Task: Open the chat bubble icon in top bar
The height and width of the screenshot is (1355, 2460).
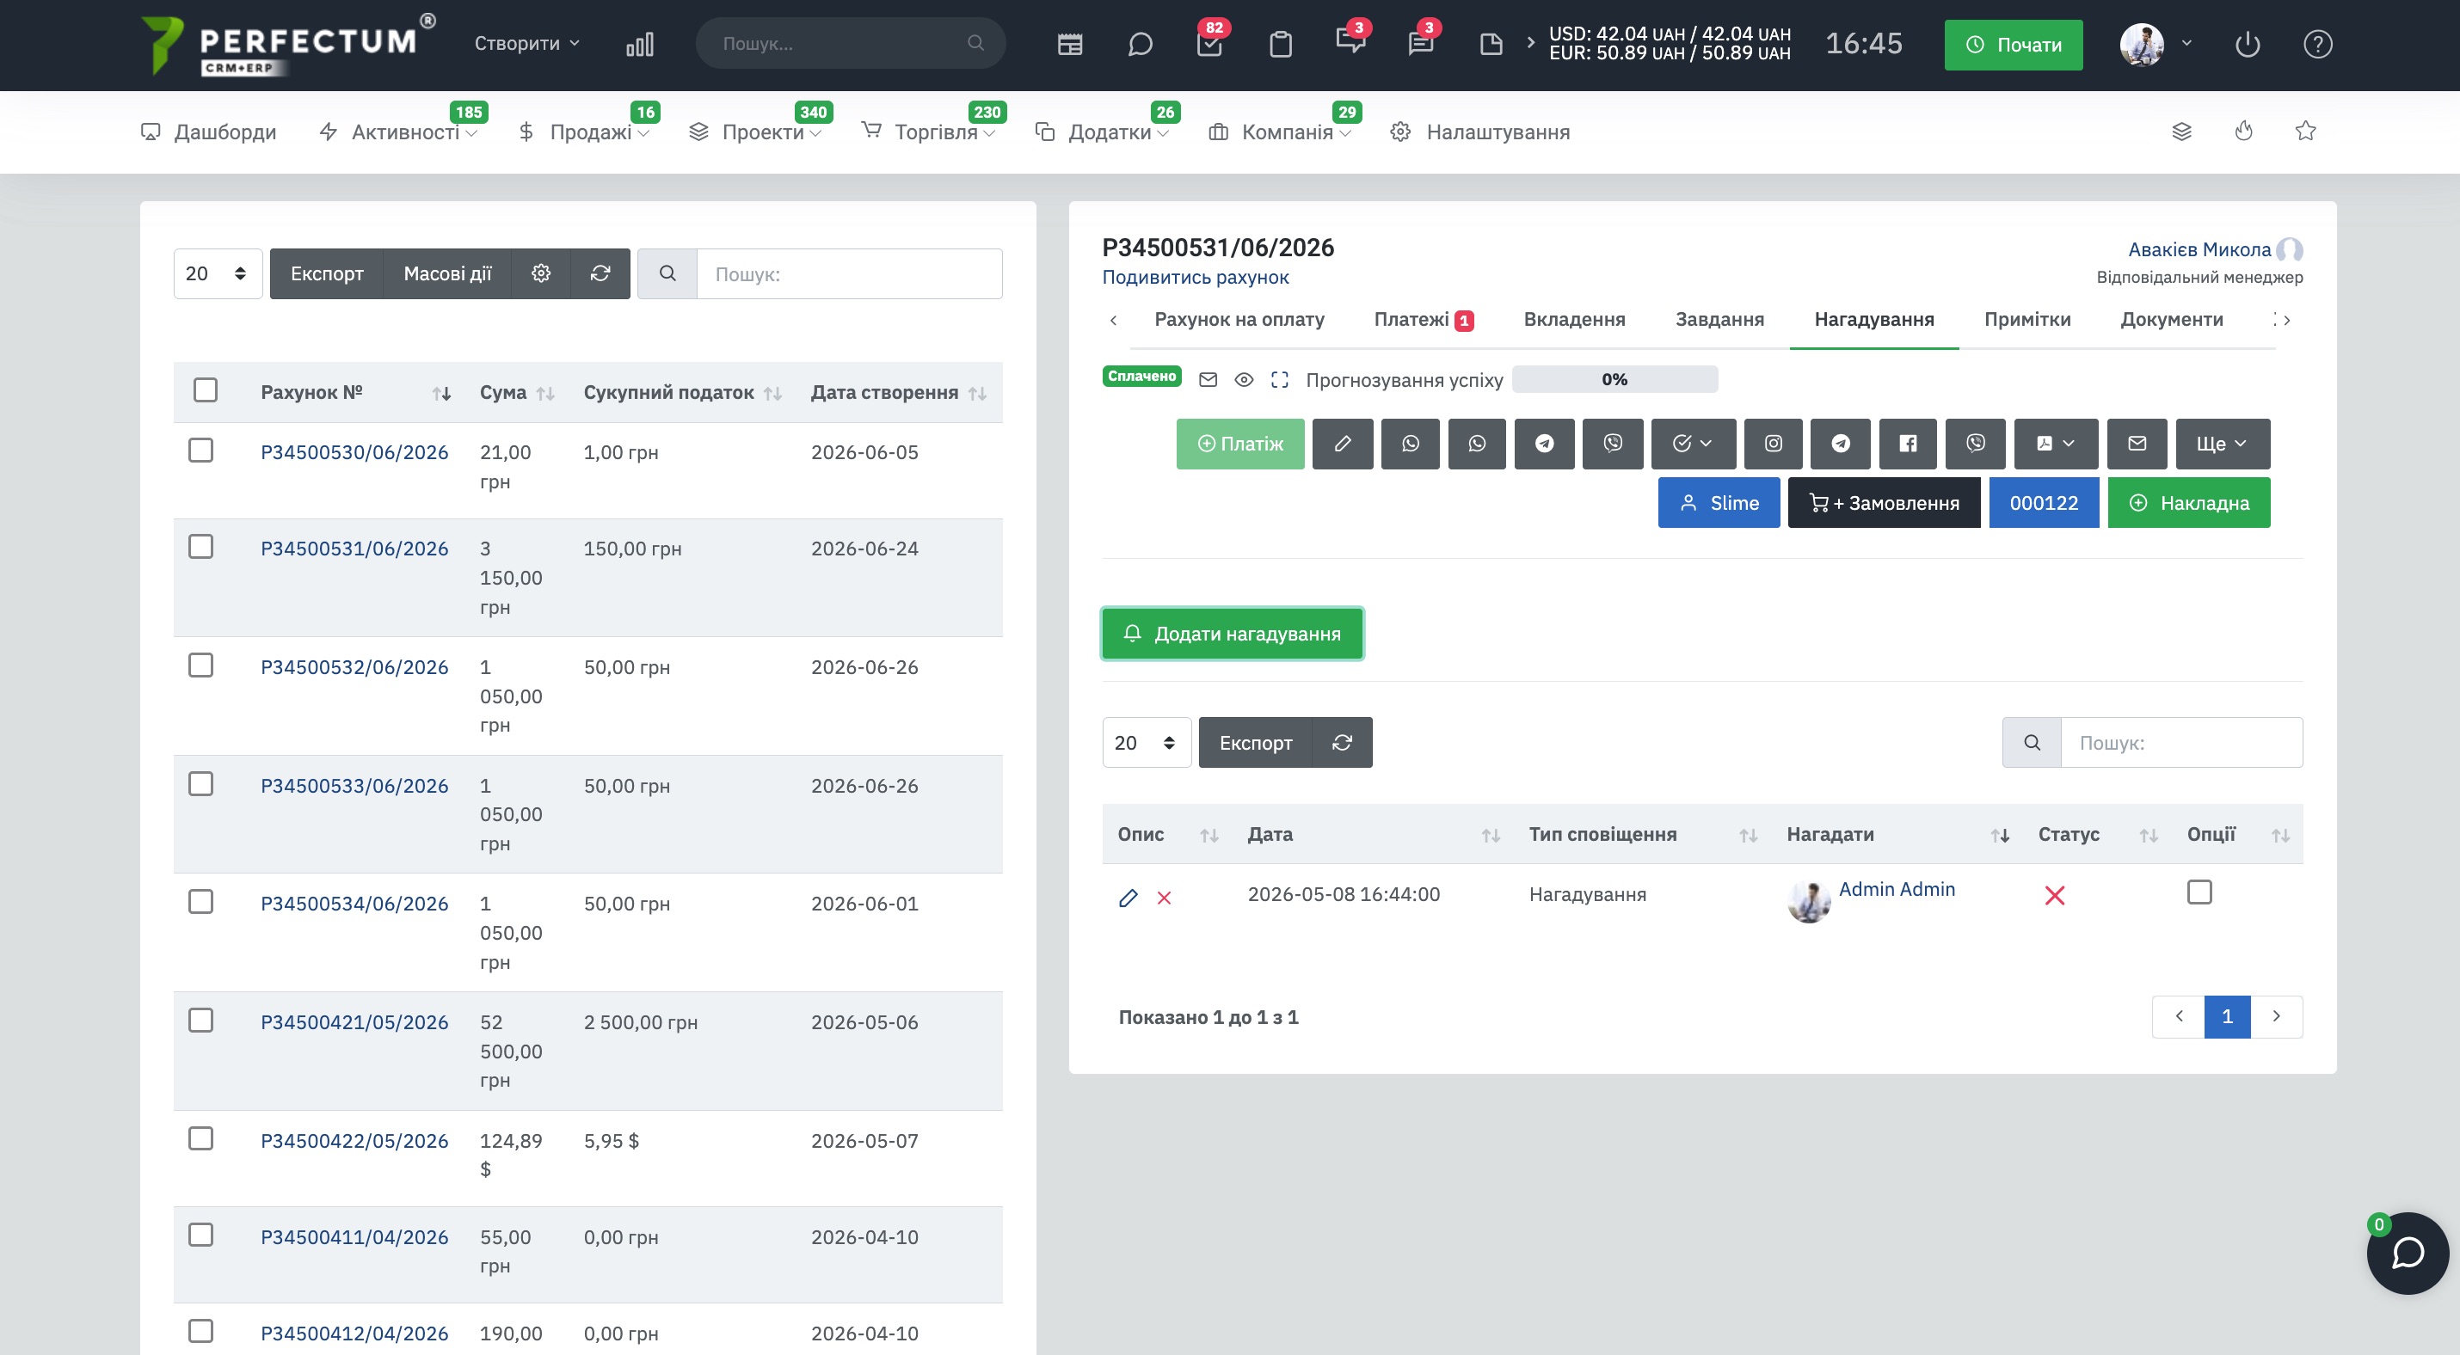Action: [1141, 44]
